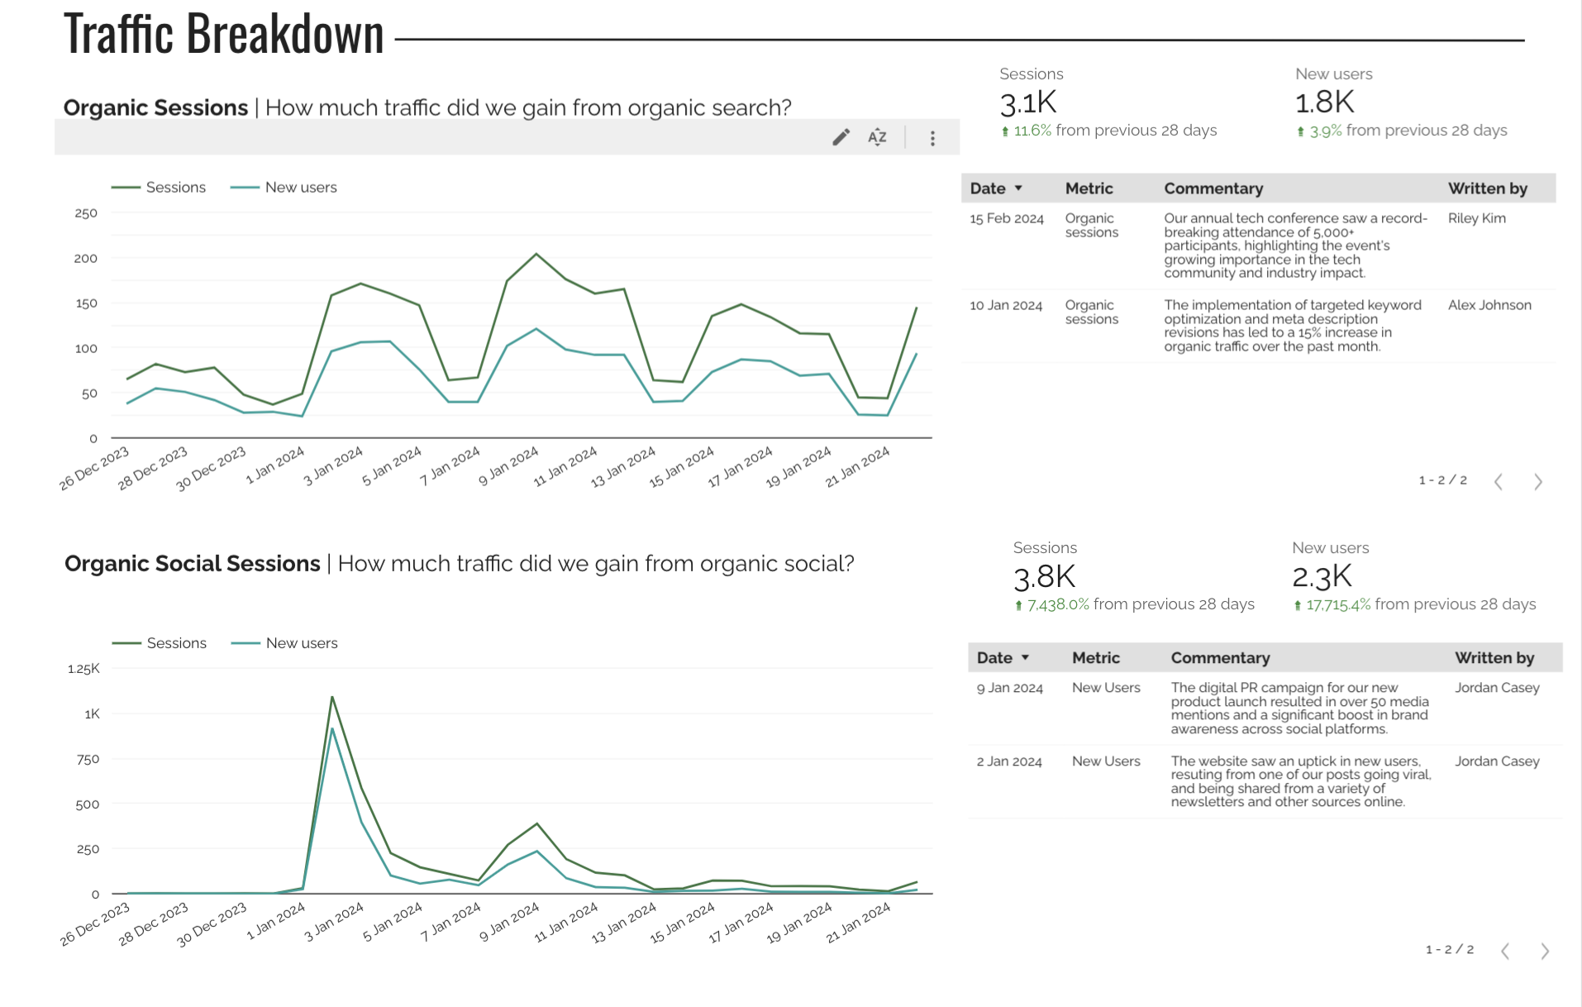Select Jordan Casey in the 2 Jan 2024 row
The height and width of the screenshot is (1007, 1582).
(x=1497, y=761)
